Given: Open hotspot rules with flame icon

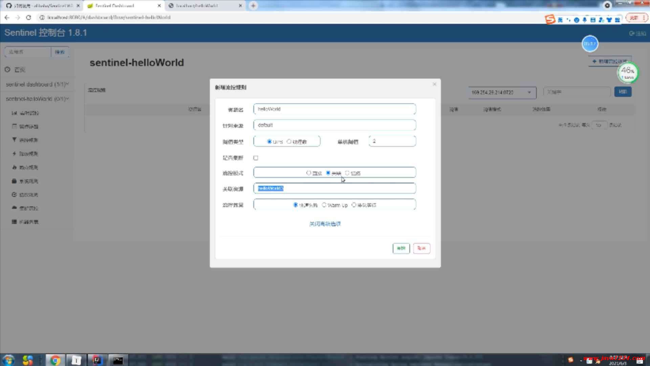Looking at the screenshot, I should tap(25, 167).
